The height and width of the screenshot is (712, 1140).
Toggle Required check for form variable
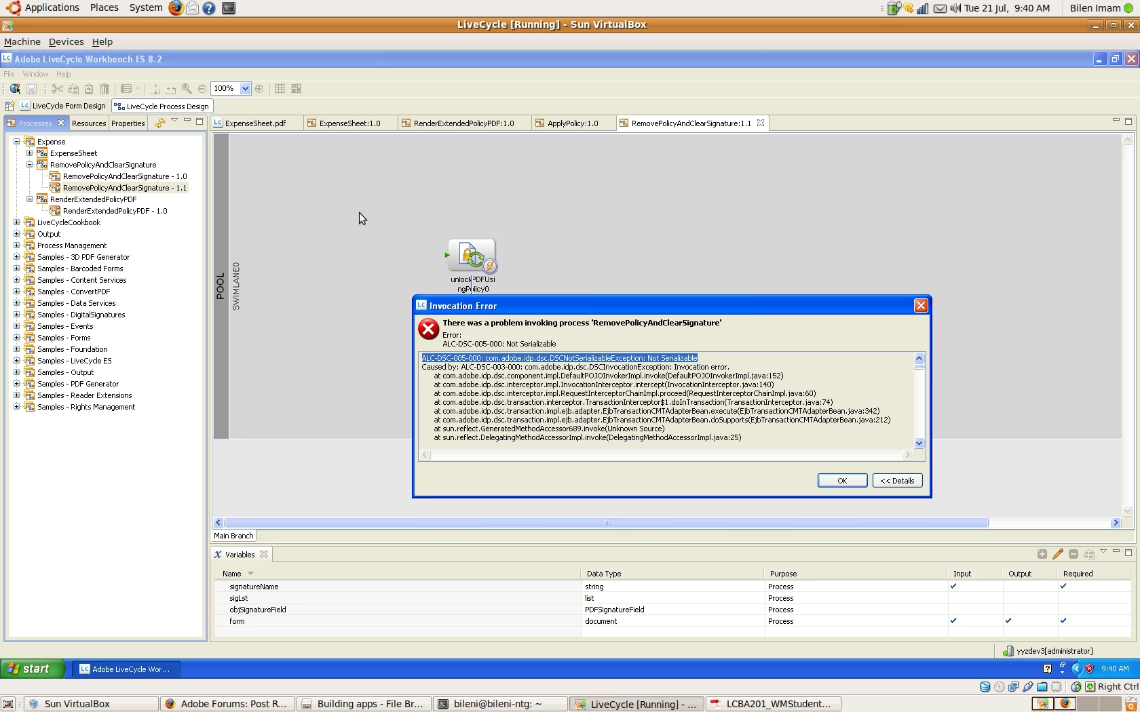click(1063, 621)
